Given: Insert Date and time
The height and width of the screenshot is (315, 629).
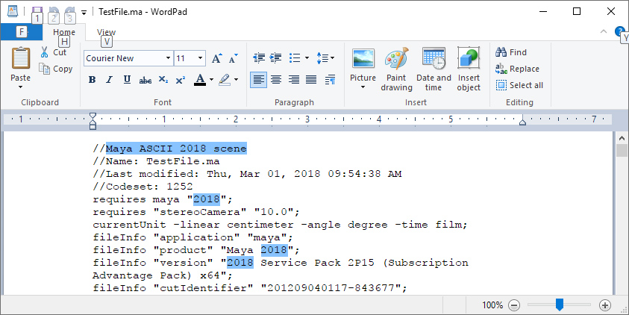Looking at the screenshot, I should pyautogui.click(x=434, y=69).
